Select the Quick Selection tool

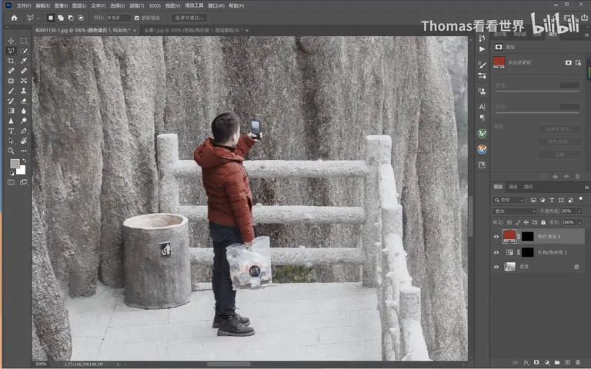(24, 51)
